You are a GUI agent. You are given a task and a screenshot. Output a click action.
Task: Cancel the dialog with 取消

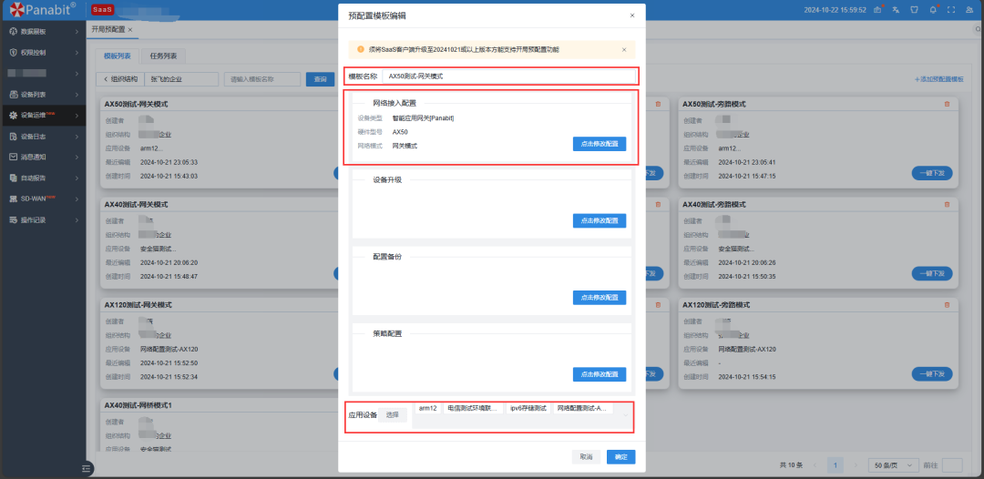[x=586, y=457]
